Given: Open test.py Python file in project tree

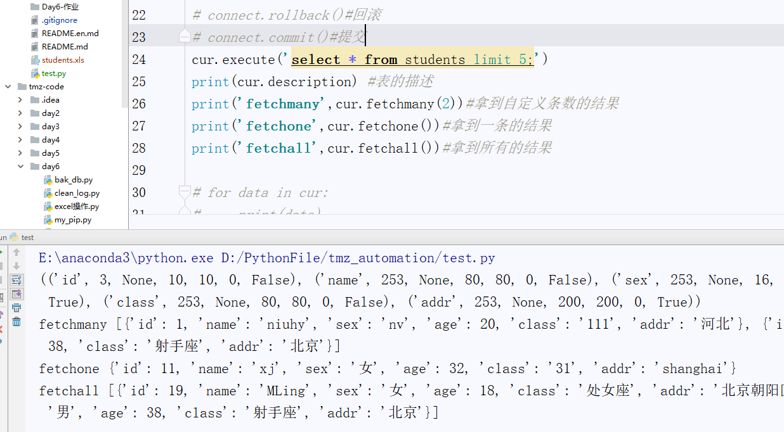Looking at the screenshot, I should pyautogui.click(x=53, y=73).
